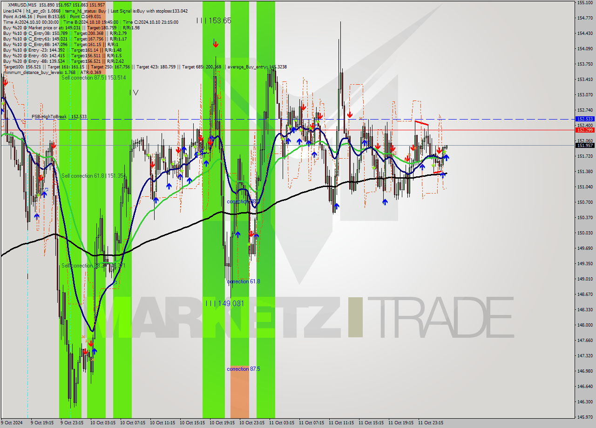Click the 153.410 price axis value

coord(585,80)
